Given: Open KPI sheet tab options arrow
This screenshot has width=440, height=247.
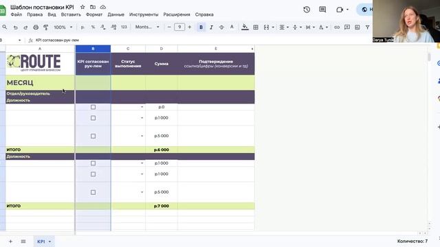Looking at the screenshot, I should point(49,242).
